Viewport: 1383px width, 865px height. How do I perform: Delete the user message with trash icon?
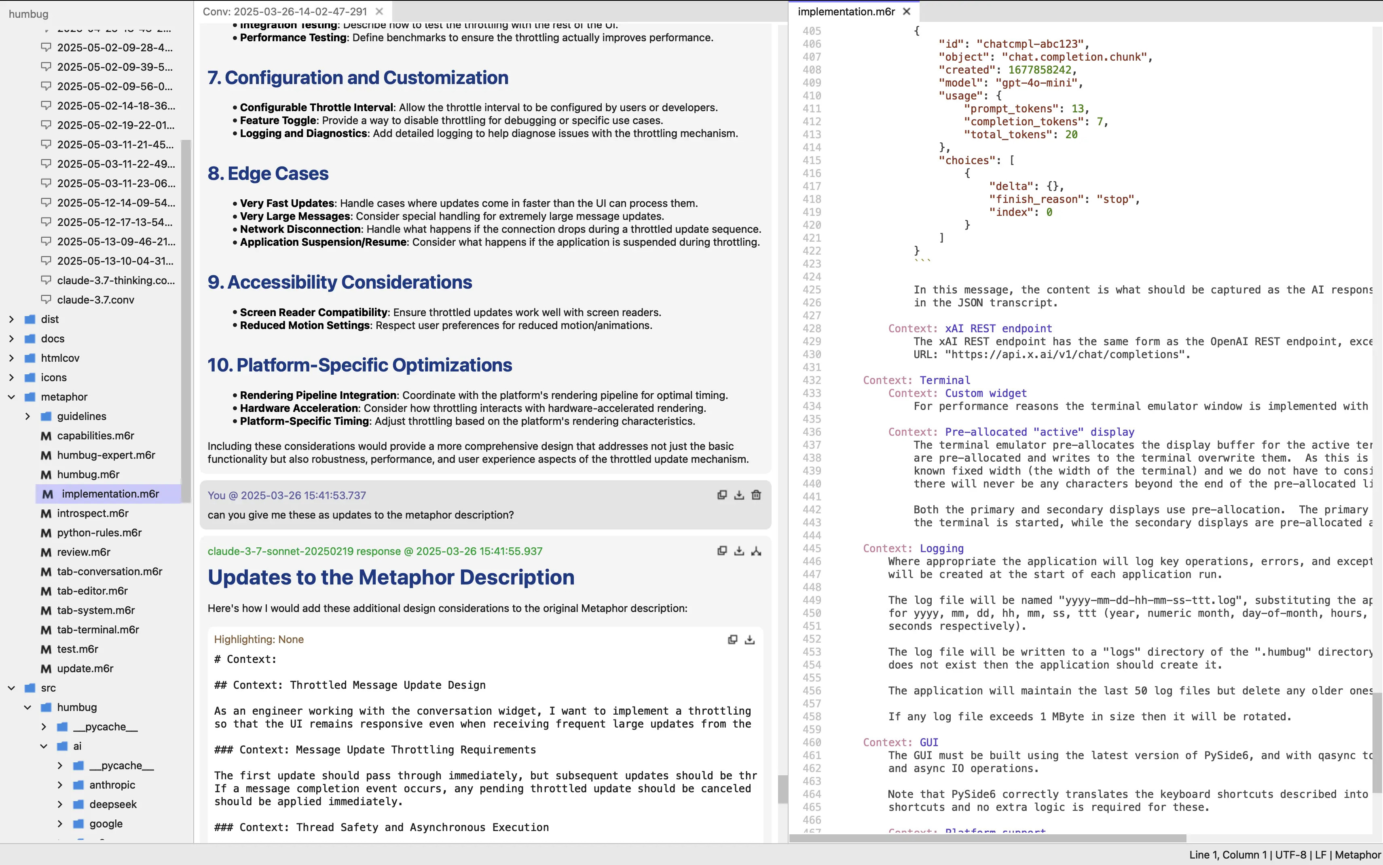tap(757, 495)
